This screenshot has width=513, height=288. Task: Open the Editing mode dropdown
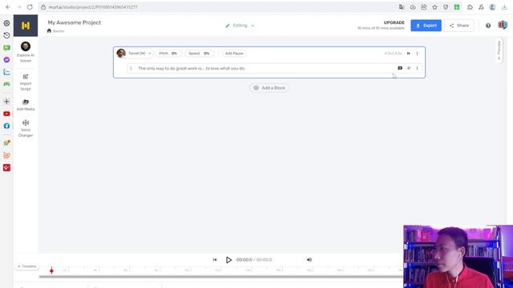240,26
